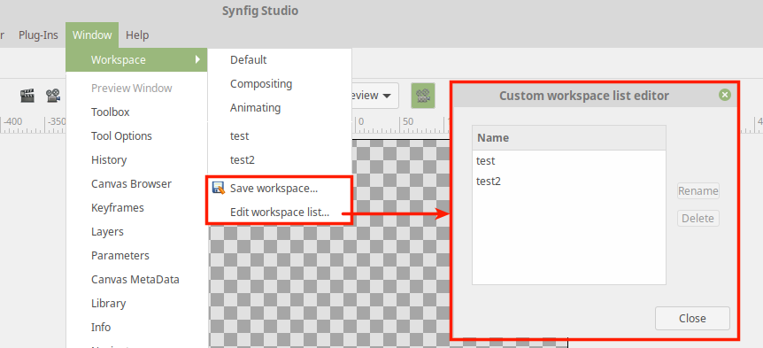Show the Toolbox panel

coord(111,112)
